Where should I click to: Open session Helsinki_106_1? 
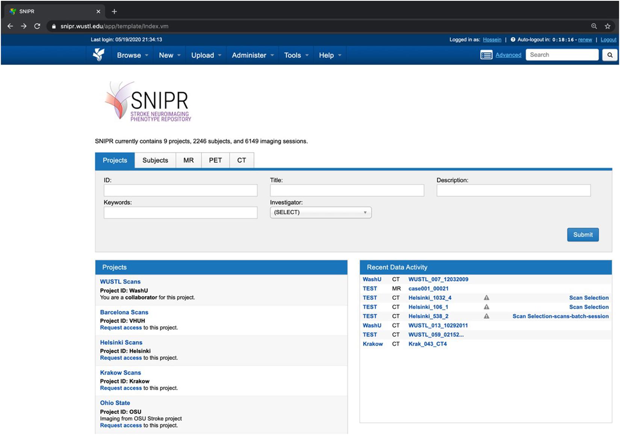428,307
